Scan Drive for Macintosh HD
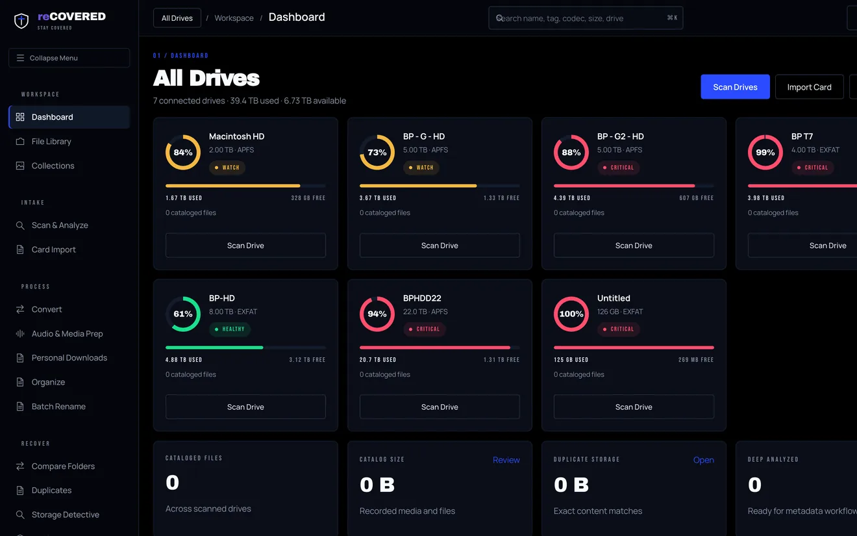 click(x=245, y=246)
